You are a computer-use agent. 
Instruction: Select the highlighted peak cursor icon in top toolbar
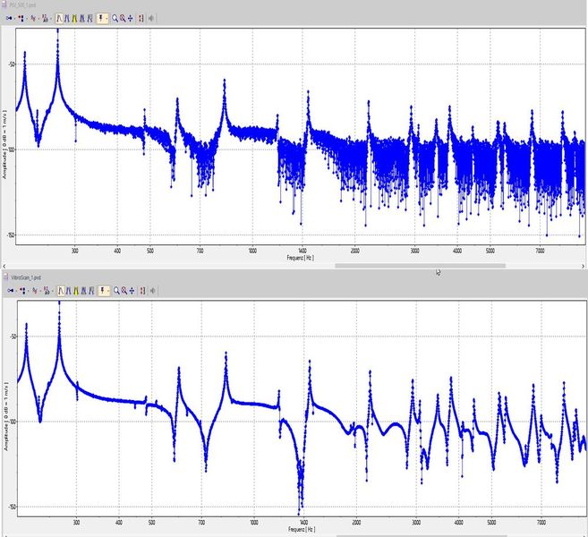point(60,18)
